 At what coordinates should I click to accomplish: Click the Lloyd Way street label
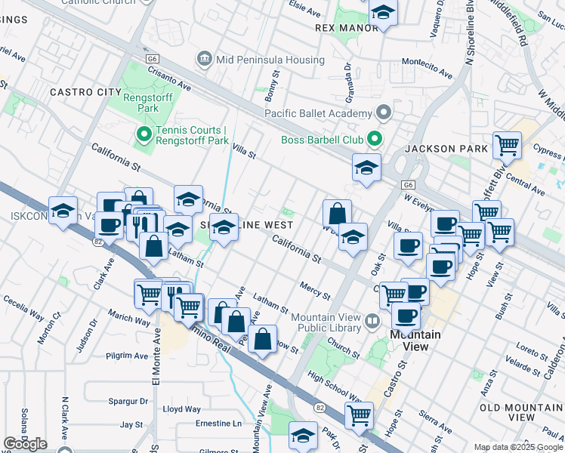(181, 409)
